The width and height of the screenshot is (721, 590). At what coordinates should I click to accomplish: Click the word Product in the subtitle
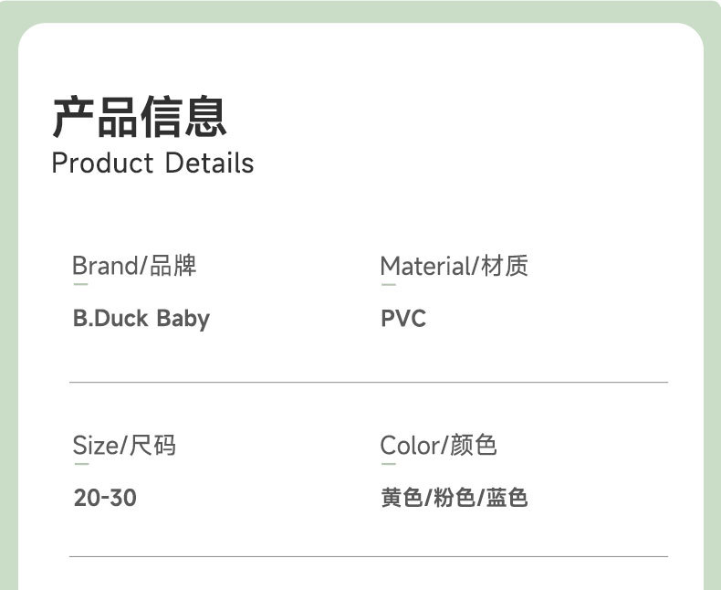pos(102,163)
